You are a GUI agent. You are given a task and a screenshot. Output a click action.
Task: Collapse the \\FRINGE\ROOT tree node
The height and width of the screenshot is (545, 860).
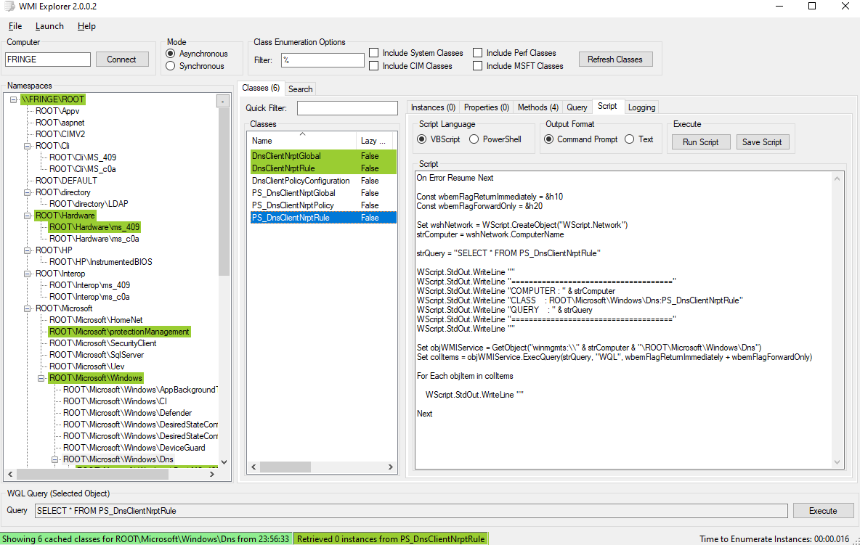(x=14, y=99)
